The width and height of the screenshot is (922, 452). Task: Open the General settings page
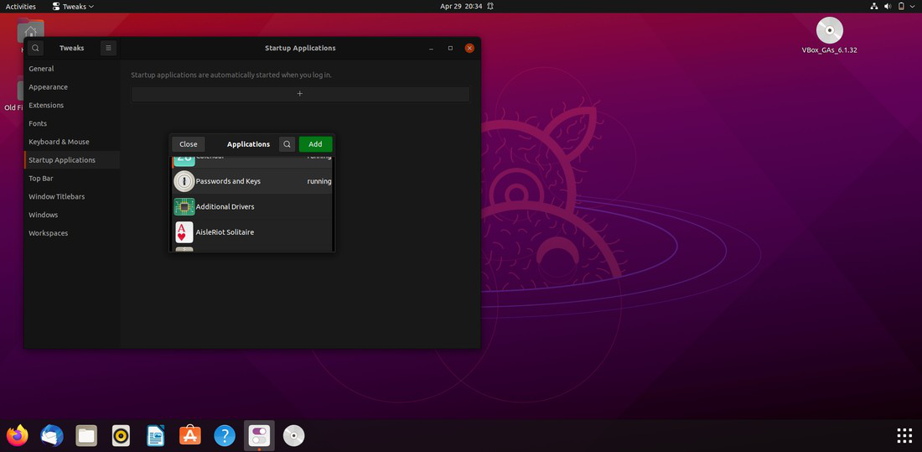click(72, 69)
